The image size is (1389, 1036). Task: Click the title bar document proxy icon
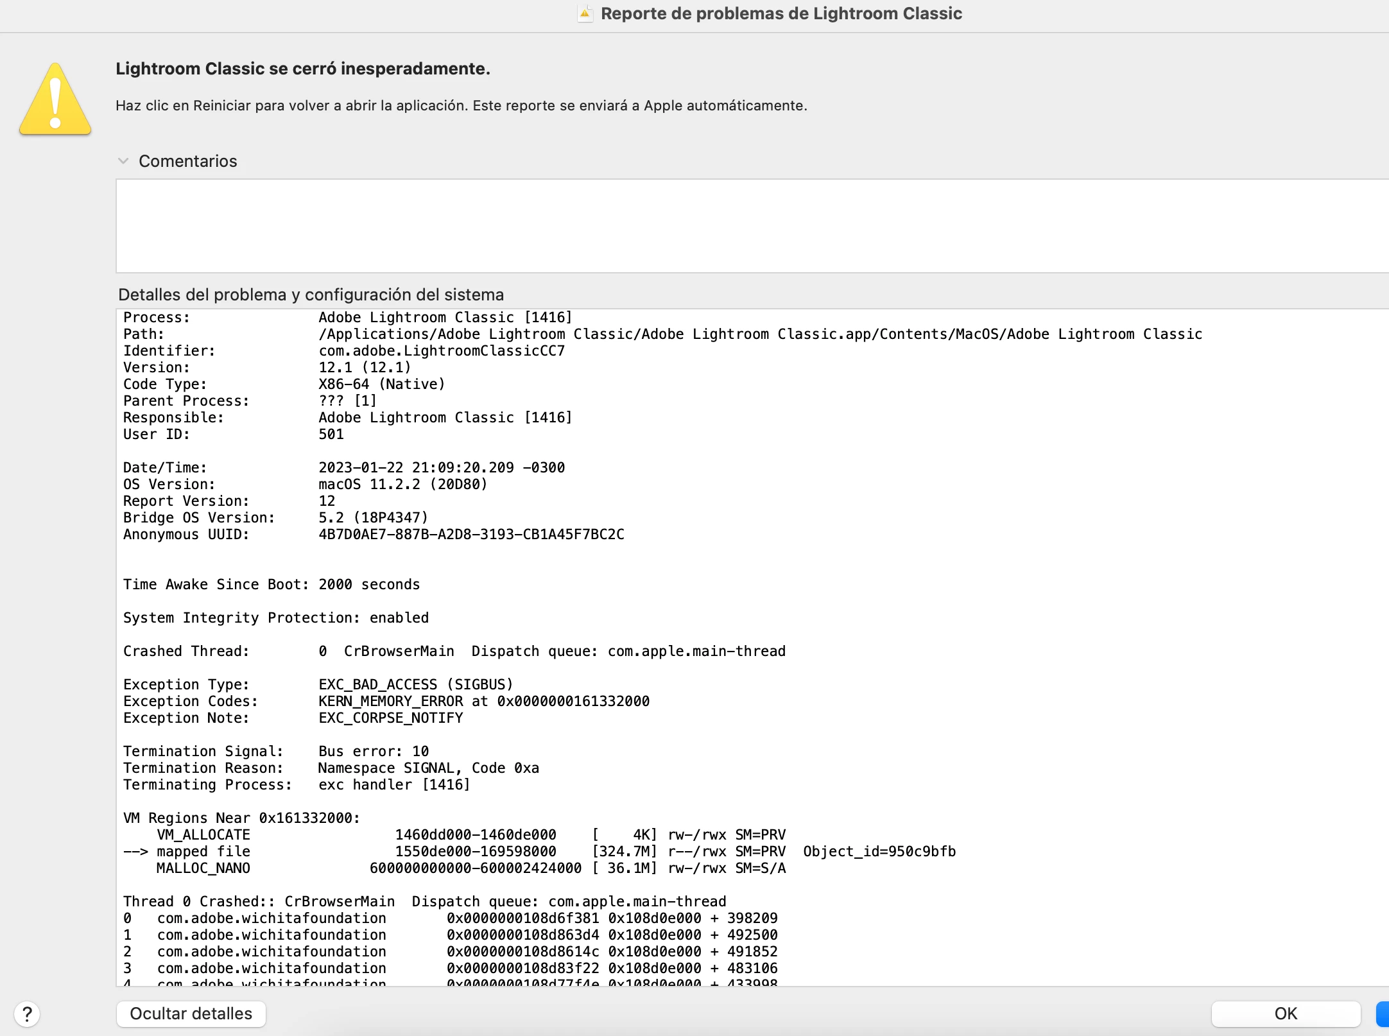click(x=585, y=13)
